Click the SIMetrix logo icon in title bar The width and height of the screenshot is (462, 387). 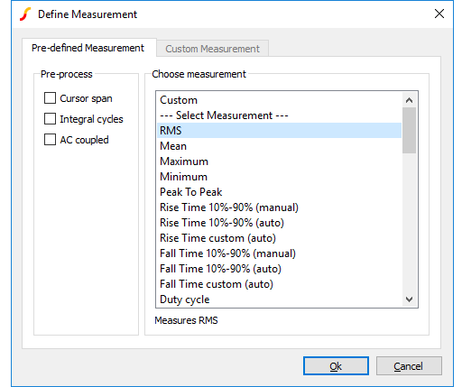click(x=25, y=14)
